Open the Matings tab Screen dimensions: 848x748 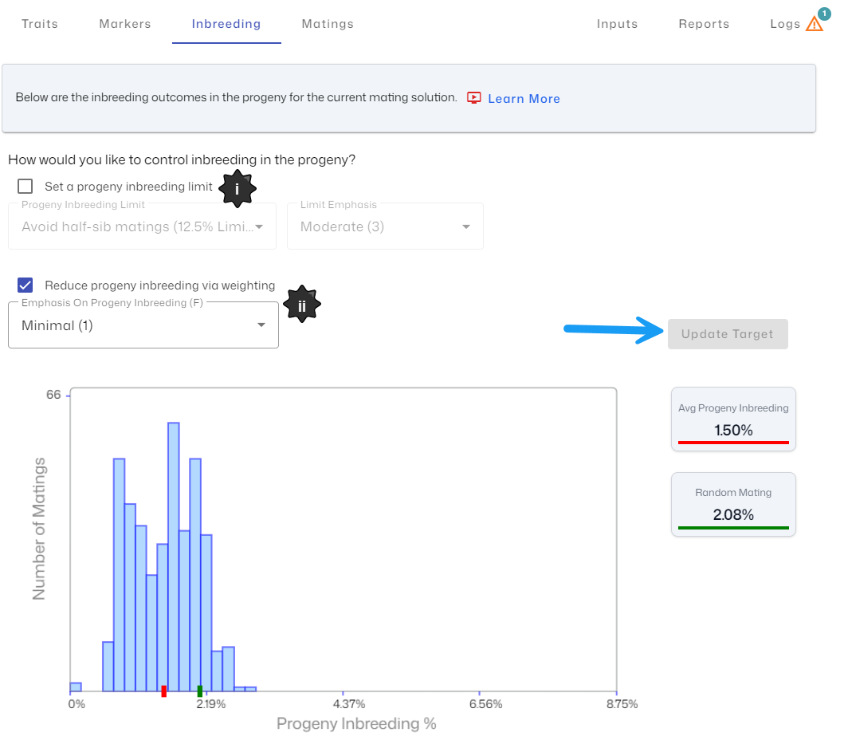click(328, 24)
